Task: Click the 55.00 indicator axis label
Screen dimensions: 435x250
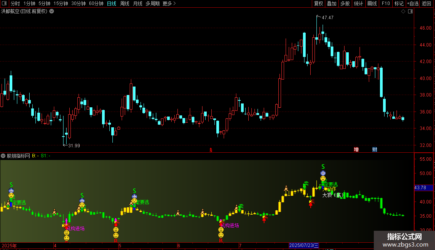Action: click(x=425, y=159)
